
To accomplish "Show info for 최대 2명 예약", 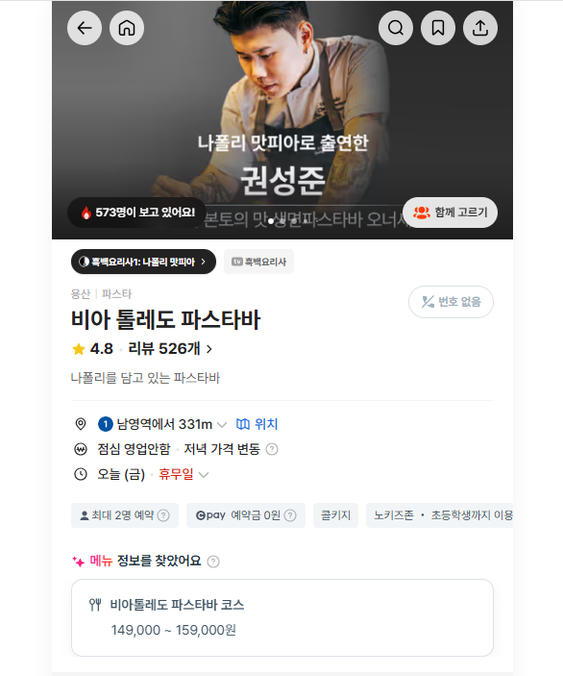I will (x=163, y=515).
